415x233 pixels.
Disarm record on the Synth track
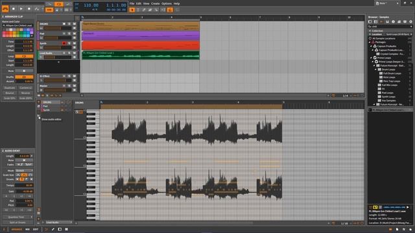[x=64, y=43]
